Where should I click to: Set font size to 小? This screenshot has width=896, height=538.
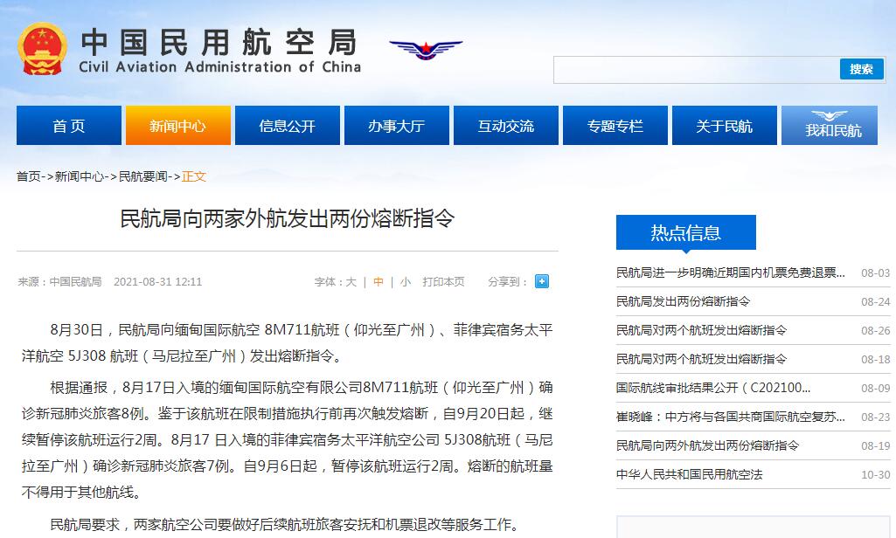pos(406,282)
